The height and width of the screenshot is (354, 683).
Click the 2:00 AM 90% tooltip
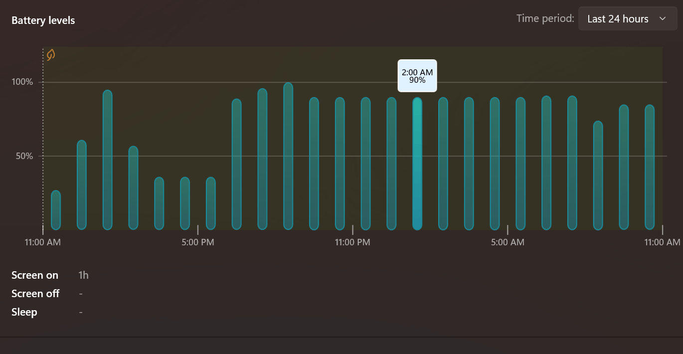click(x=417, y=76)
